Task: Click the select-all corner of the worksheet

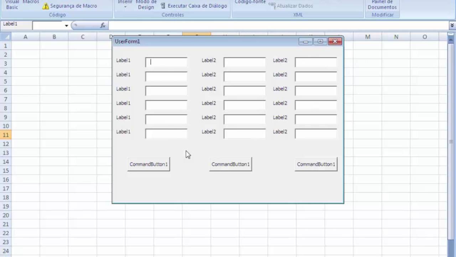Action: pyautogui.click(x=6, y=37)
